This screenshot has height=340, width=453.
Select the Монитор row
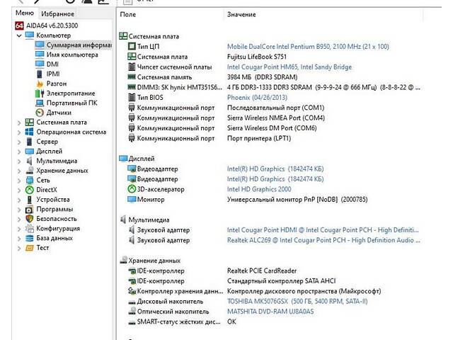[x=270, y=200]
